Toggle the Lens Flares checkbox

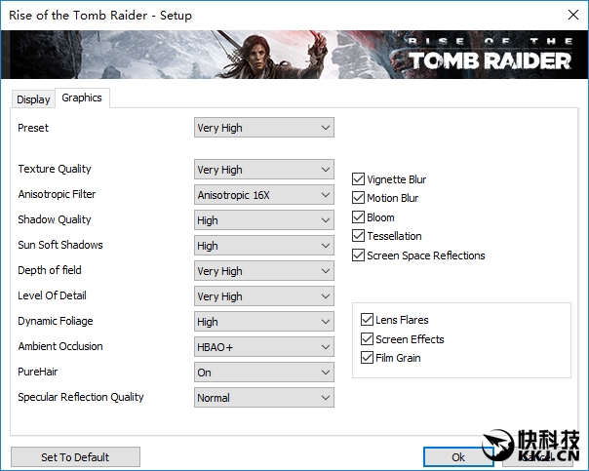click(368, 320)
